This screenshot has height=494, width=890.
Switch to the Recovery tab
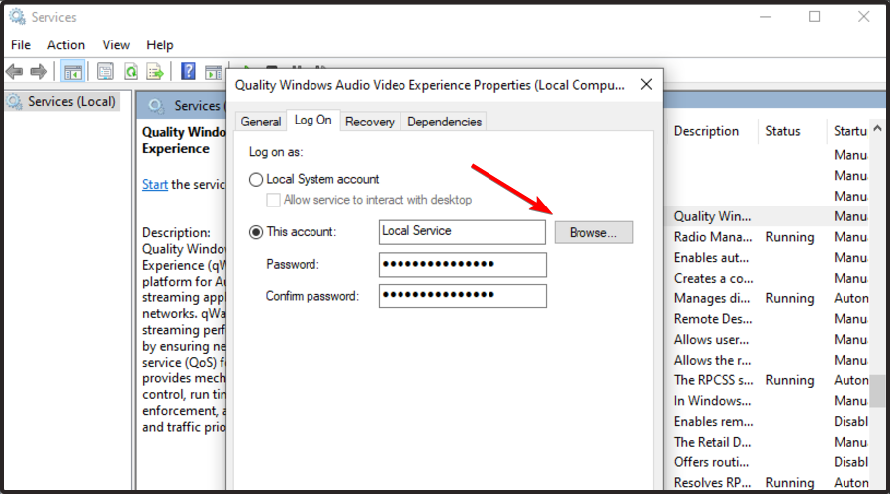coord(370,122)
